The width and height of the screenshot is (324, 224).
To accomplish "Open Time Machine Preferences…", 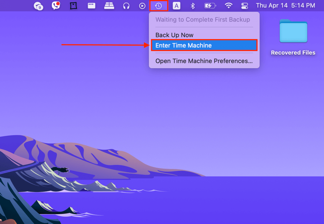I will [204, 61].
